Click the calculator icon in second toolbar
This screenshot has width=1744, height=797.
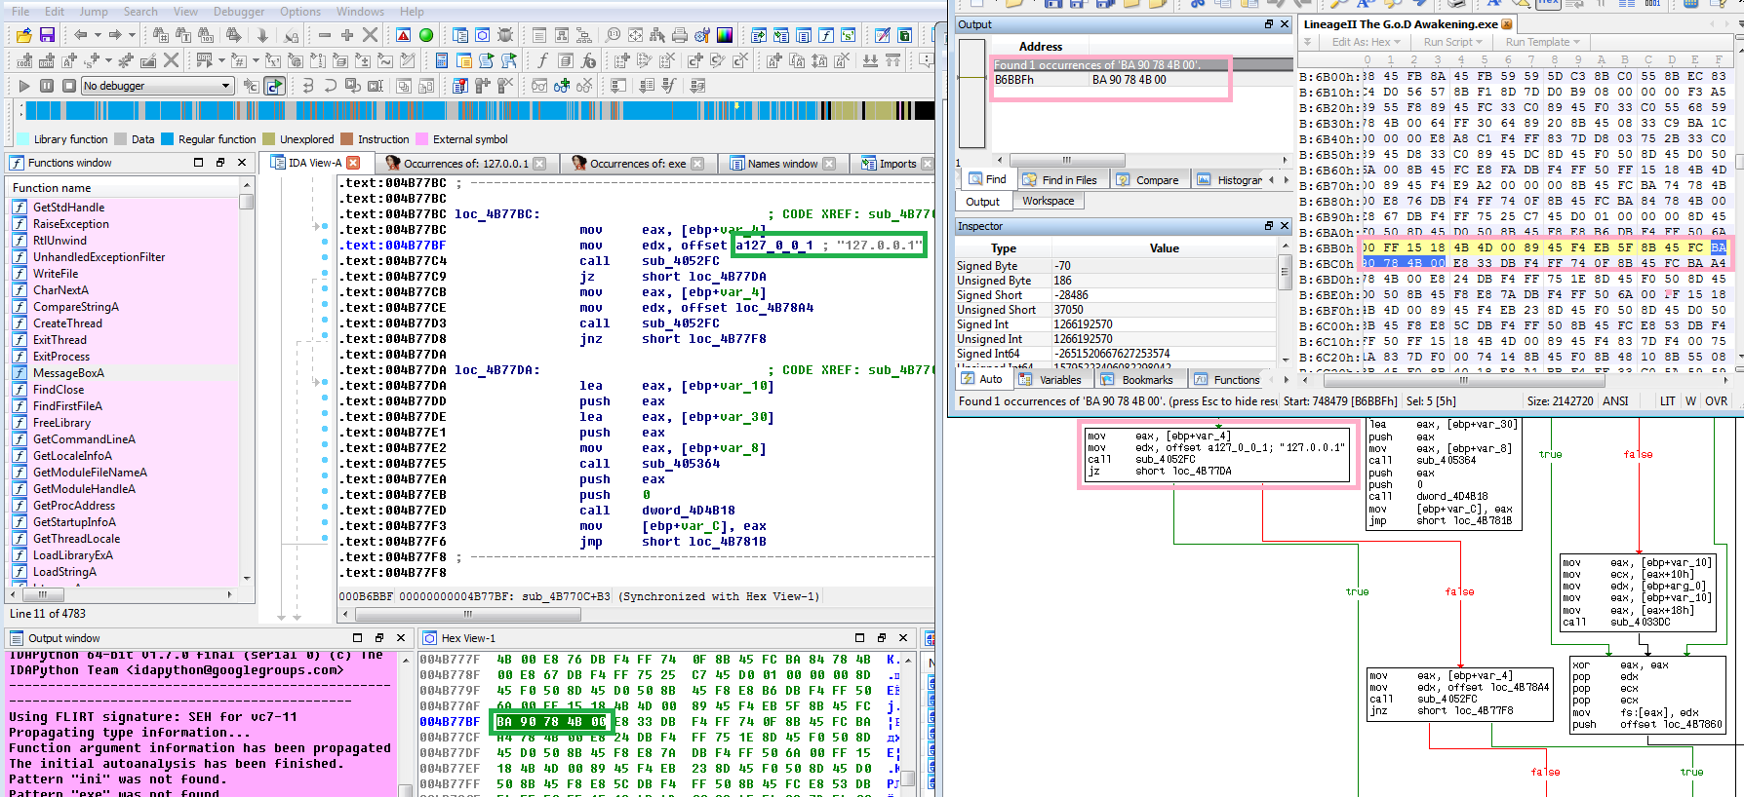coord(442,60)
